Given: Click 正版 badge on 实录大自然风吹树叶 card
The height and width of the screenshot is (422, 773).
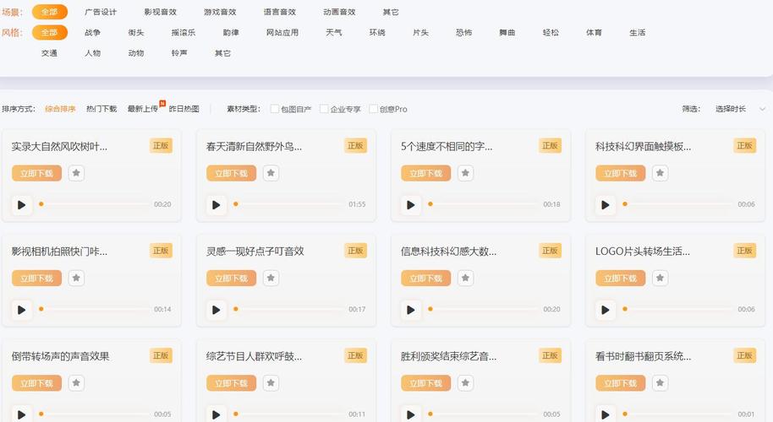Looking at the screenshot, I should click(x=161, y=145).
